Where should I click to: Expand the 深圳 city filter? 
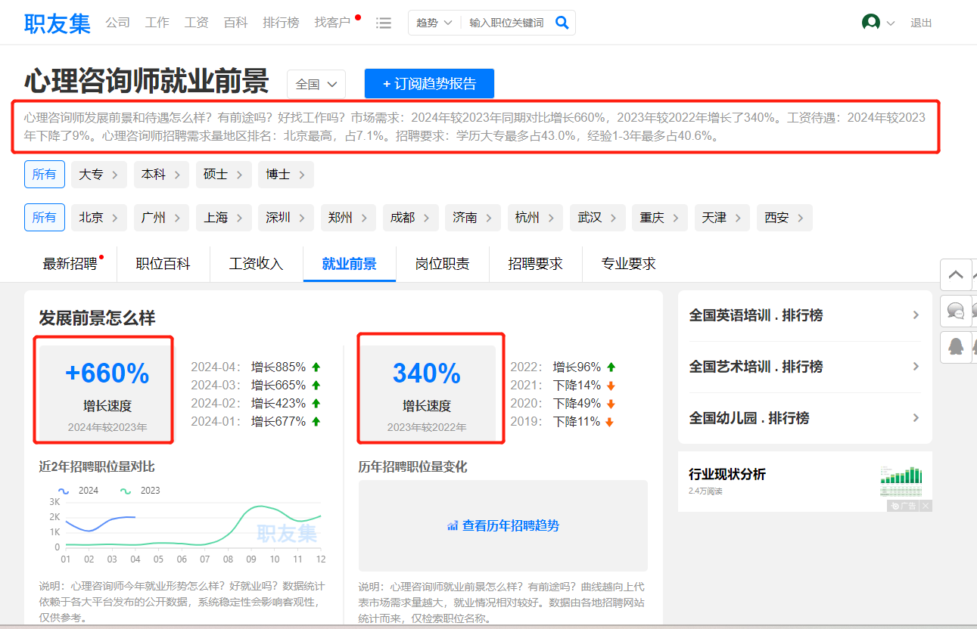[x=285, y=218]
